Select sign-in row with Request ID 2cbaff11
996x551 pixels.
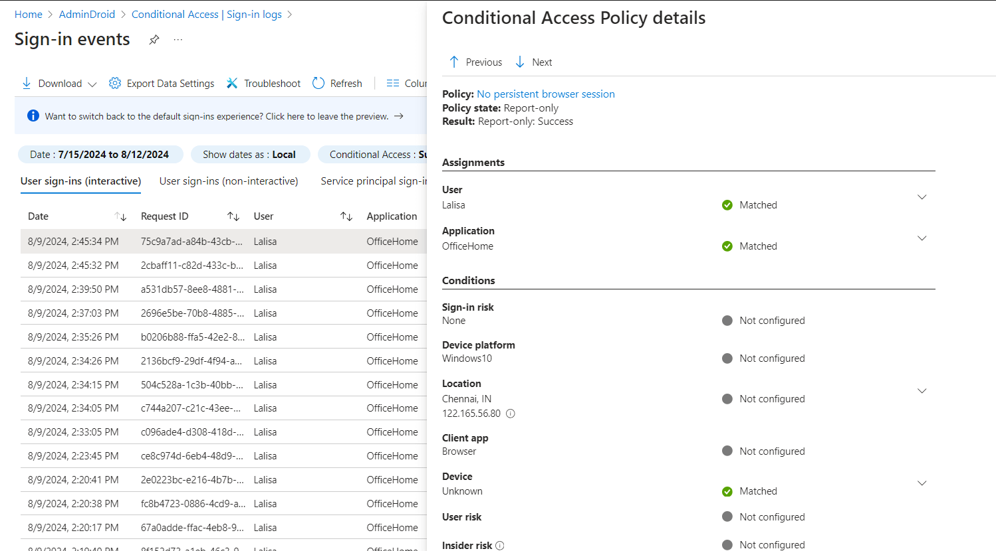point(191,266)
